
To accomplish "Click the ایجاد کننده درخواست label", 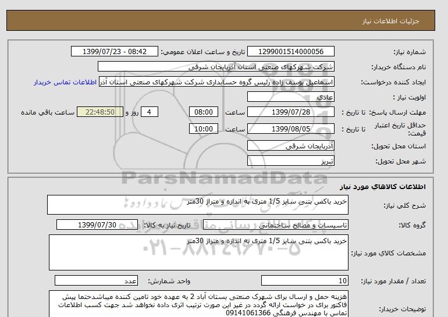I will point(393,82).
